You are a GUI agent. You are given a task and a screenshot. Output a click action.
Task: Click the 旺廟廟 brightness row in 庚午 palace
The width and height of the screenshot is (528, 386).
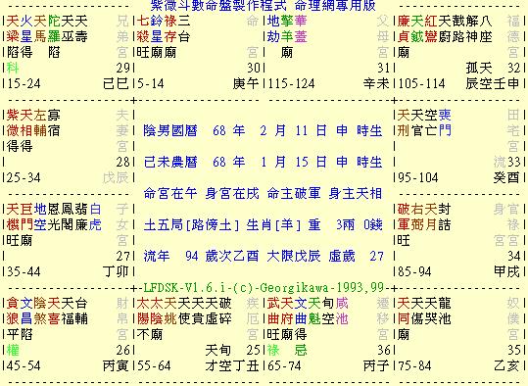[157, 52]
